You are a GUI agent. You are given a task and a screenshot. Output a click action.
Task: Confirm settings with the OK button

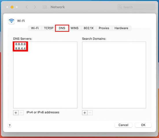pos(143,125)
